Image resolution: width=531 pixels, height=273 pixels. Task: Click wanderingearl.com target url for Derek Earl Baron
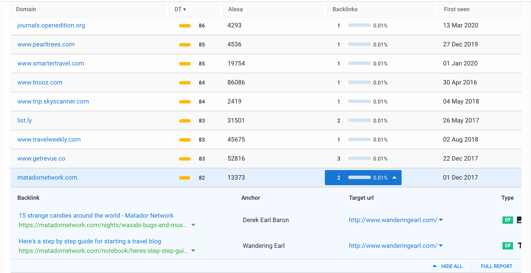(x=393, y=220)
